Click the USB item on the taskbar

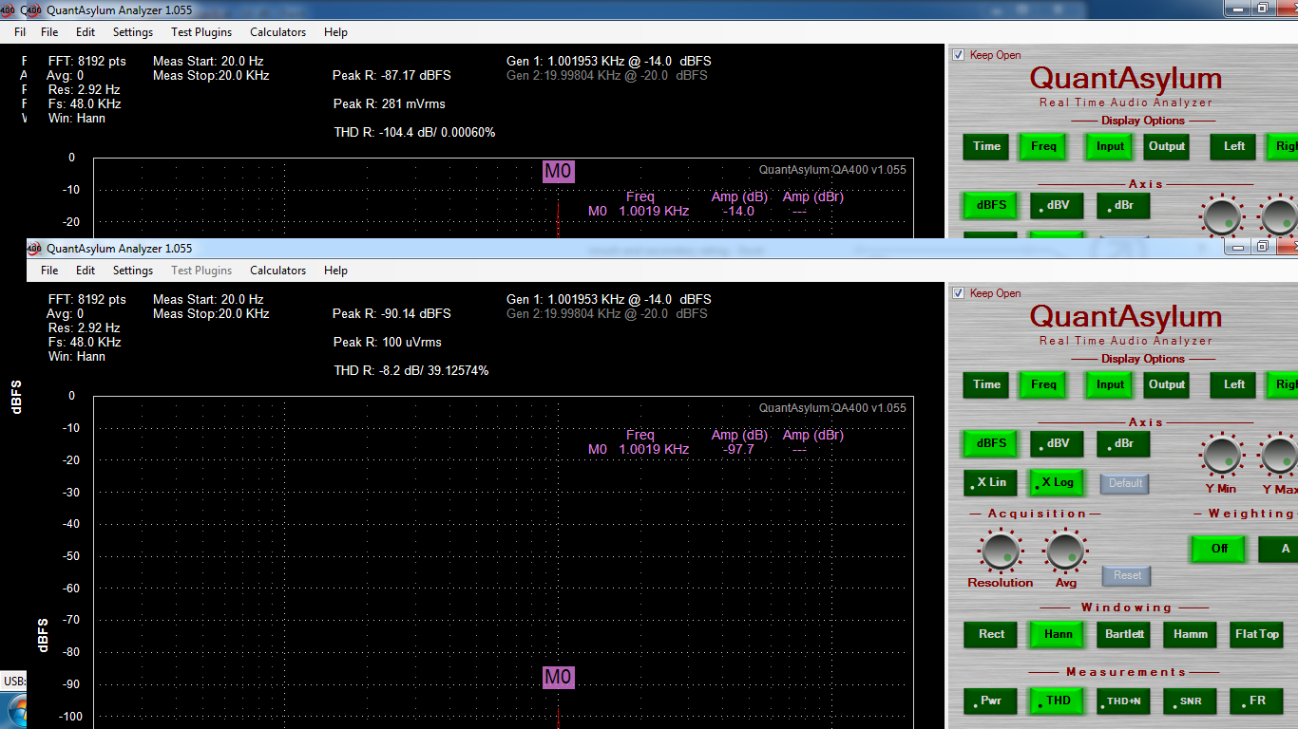[13, 681]
